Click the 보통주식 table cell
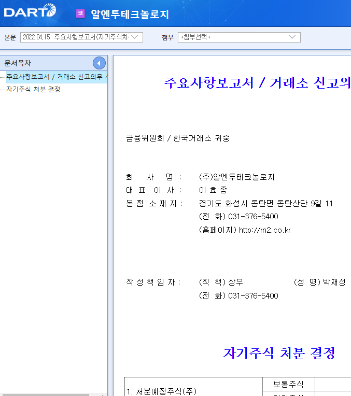Viewport: 351px width, 396px height. [289, 384]
